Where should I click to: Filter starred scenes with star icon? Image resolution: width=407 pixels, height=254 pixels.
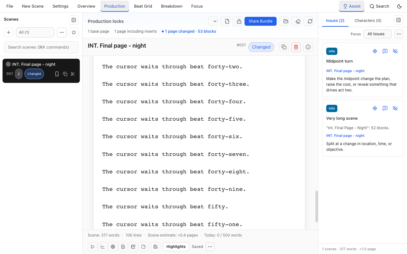(74, 32)
